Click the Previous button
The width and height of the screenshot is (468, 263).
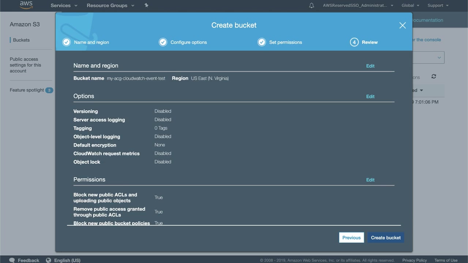coord(351,238)
